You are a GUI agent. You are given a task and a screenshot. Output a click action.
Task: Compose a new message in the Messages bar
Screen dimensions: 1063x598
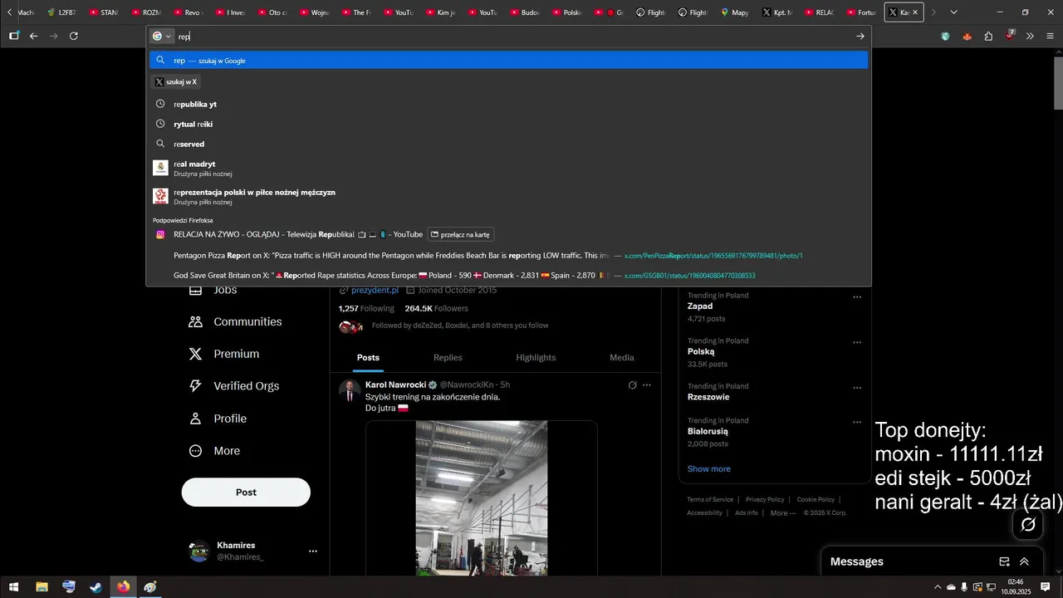coord(1004,561)
